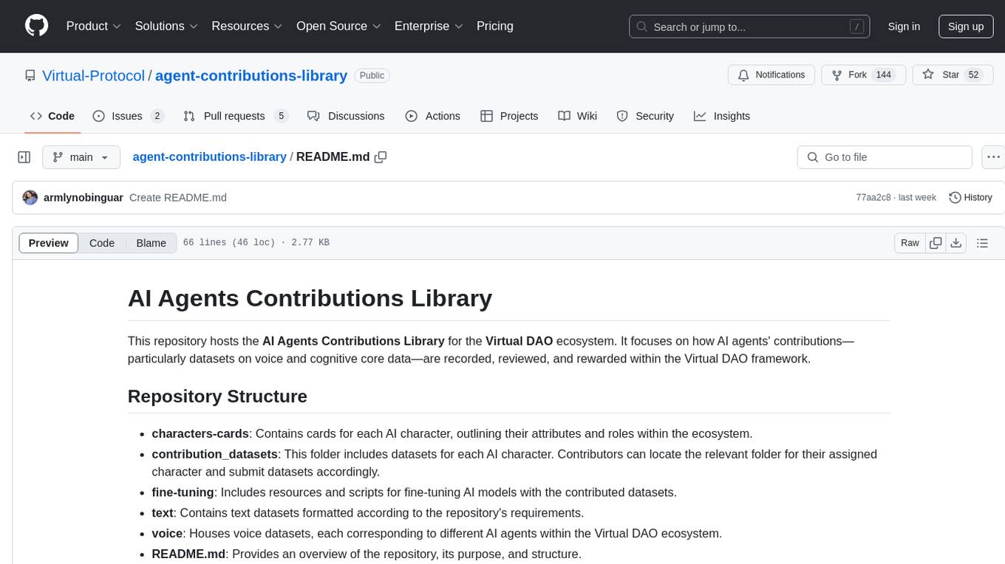Open the Virtual-Protocol owner page

click(x=93, y=75)
